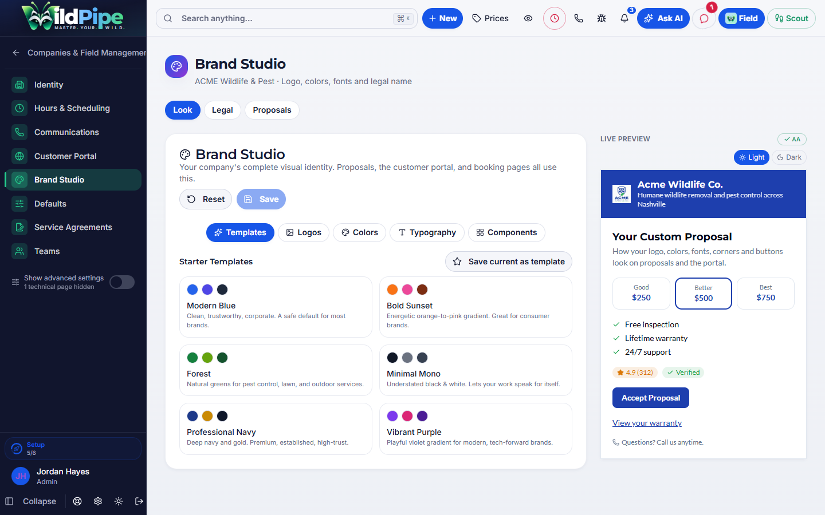The height and width of the screenshot is (515, 825).
Task: Click the help lifebuoy icon in sidebar footer
Action: pyautogui.click(x=77, y=501)
